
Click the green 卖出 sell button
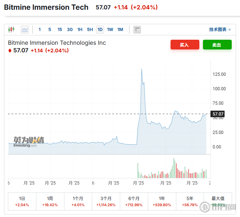click(x=217, y=45)
